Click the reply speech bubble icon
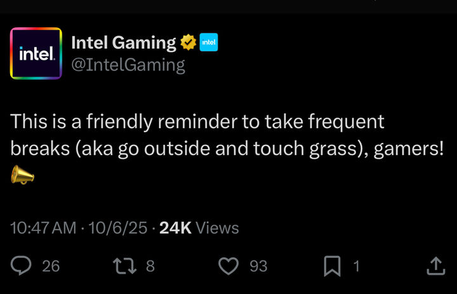 pos(22,265)
